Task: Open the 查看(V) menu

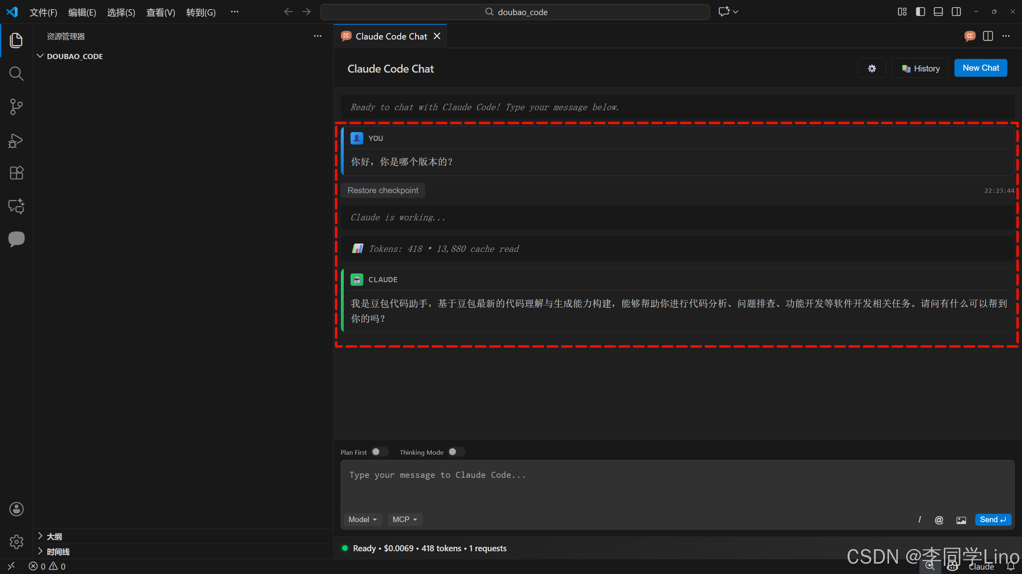Action: click(x=160, y=12)
